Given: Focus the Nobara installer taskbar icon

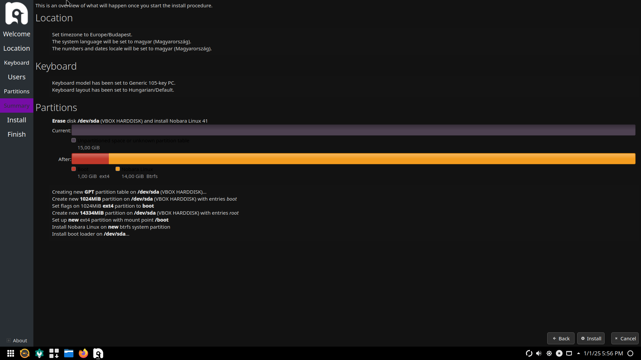Looking at the screenshot, I should coord(98,353).
